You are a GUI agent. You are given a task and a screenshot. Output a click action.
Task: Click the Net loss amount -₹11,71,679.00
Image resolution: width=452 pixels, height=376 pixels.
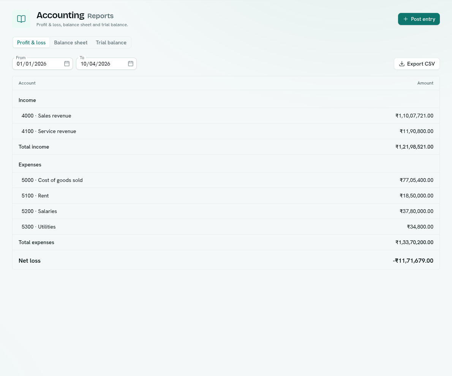(413, 261)
